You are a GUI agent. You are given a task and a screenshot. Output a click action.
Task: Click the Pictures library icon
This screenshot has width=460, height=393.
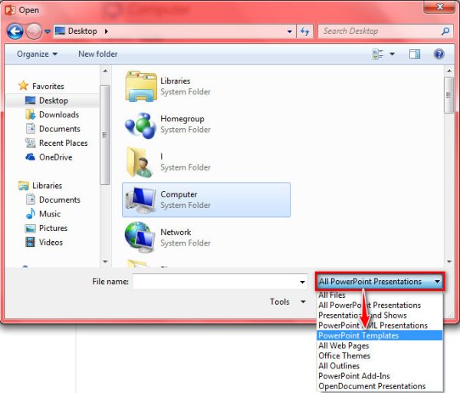[x=31, y=228]
